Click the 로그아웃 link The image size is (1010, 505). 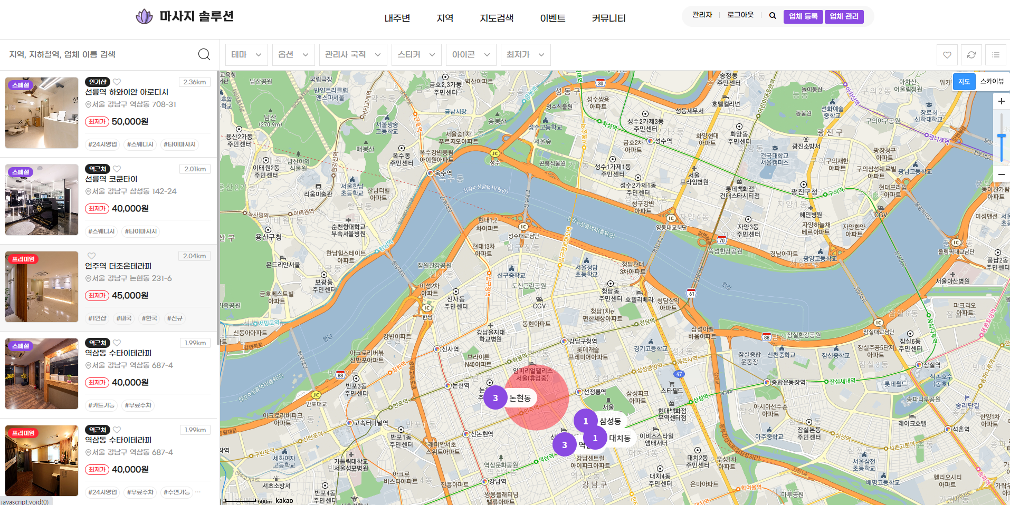(x=740, y=15)
